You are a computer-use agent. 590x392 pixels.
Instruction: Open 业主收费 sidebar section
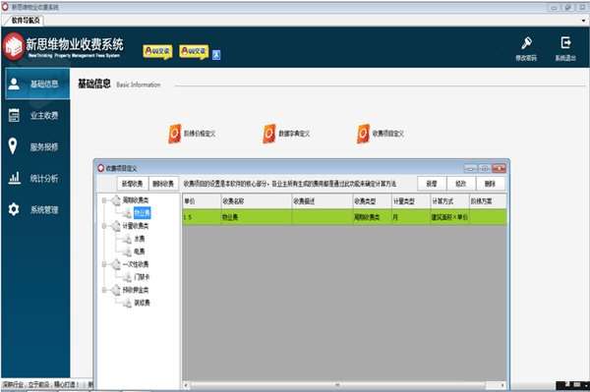click(x=37, y=115)
